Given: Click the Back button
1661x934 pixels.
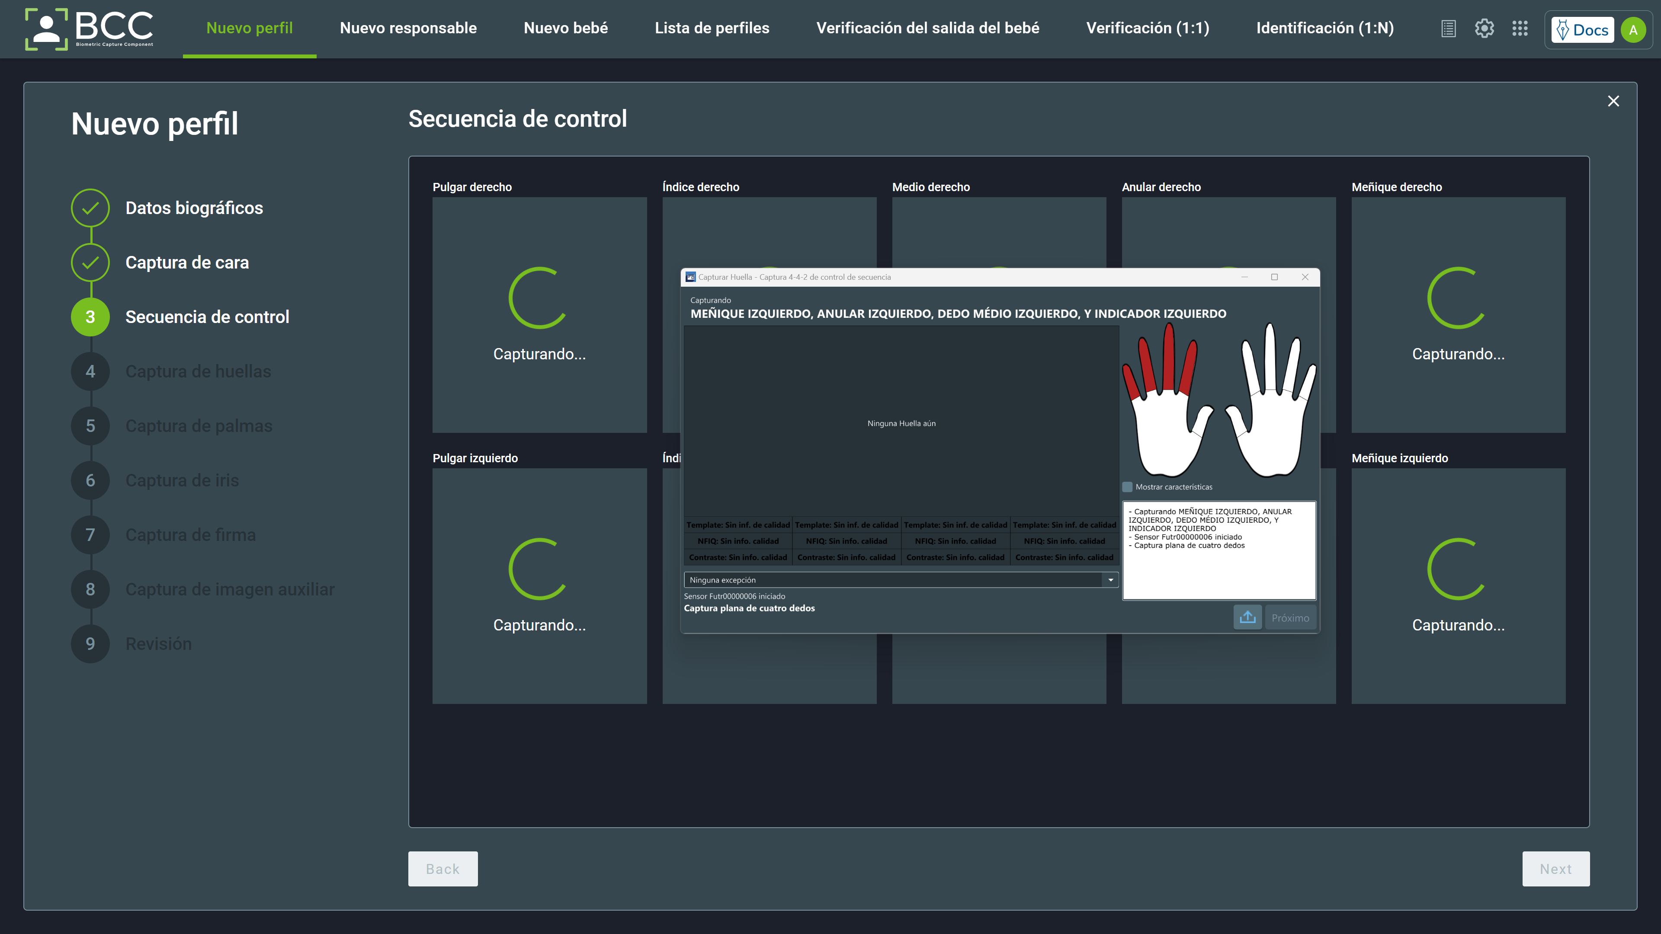Looking at the screenshot, I should coord(443,869).
